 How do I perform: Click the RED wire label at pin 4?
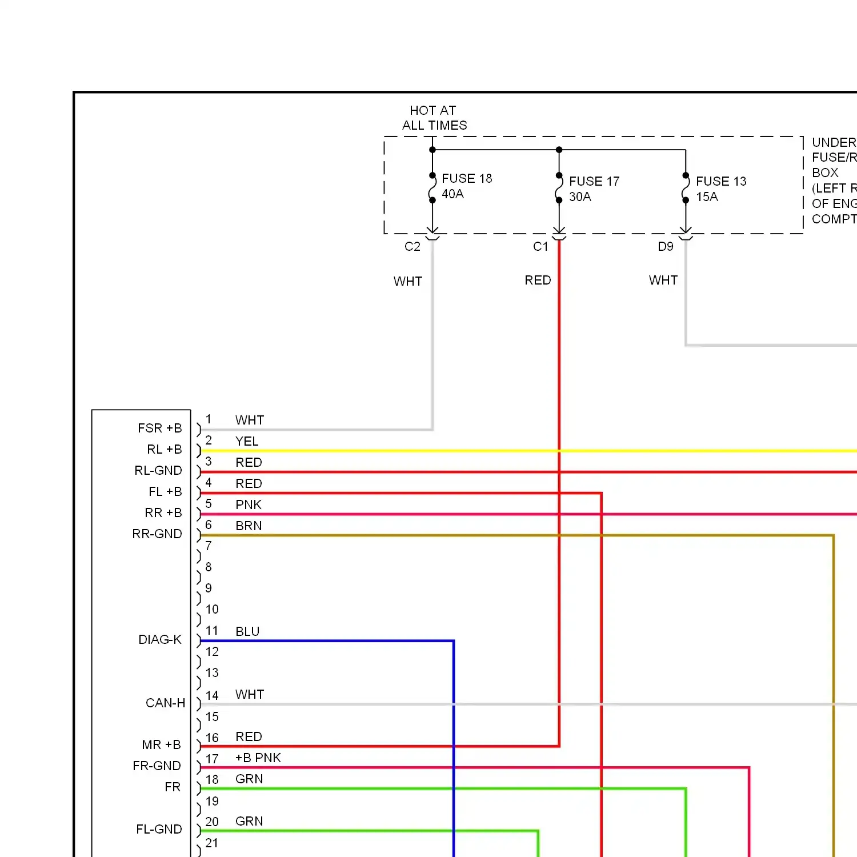click(x=249, y=483)
